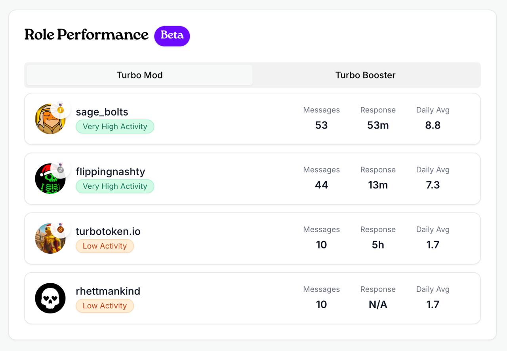
Task: Open the turbotoken.io username link
Action: [108, 231]
